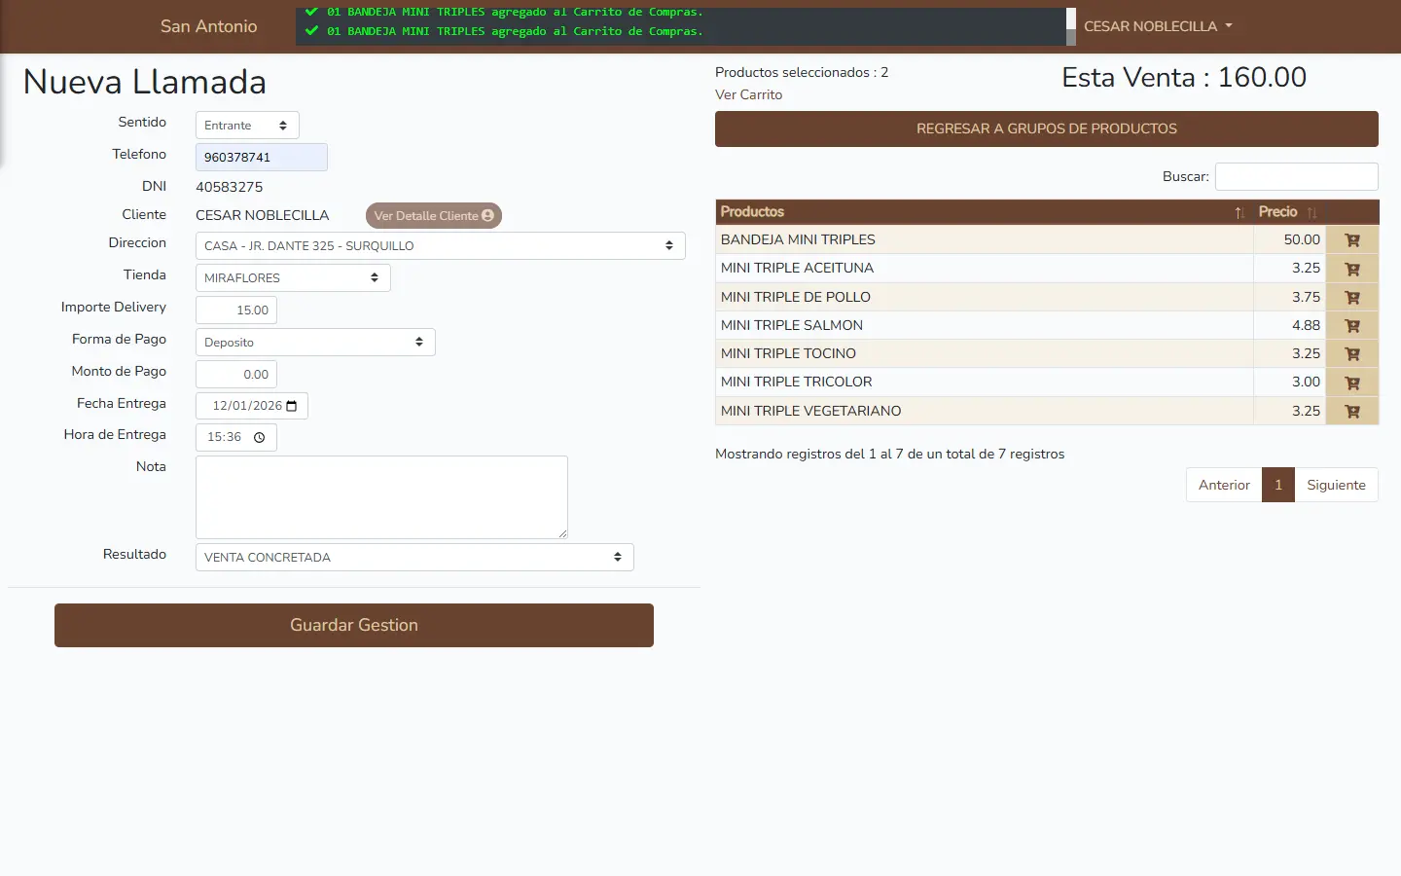Expand the Direccion address dropdown

[440, 246]
